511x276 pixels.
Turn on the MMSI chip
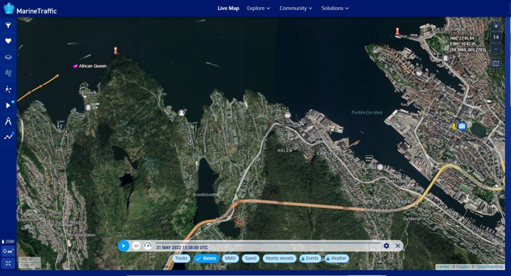[x=231, y=259]
